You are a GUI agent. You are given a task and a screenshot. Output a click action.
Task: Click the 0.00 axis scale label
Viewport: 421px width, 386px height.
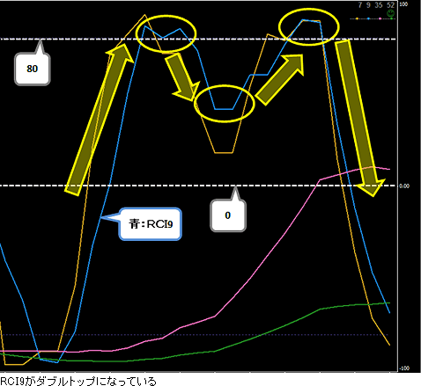404,186
